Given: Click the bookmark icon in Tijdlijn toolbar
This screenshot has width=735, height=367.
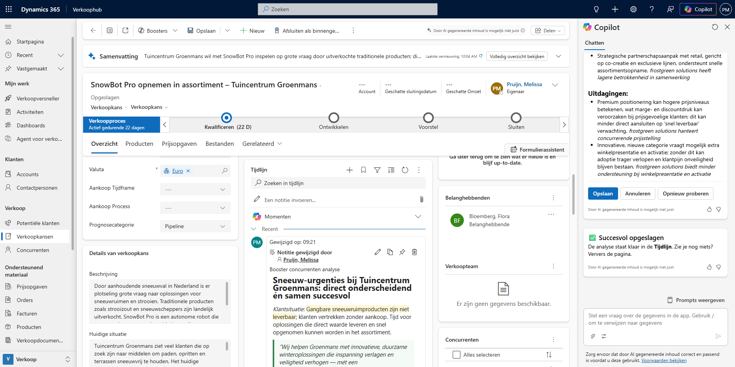Looking at the screenshot, I should [x=363, y=170].
